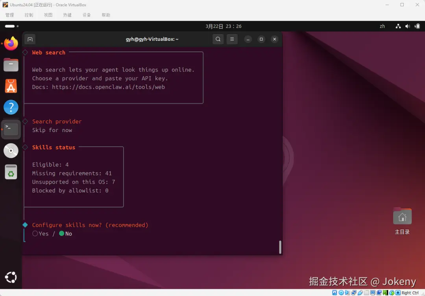Open the network status icon in the top bar
The image size is (425, 296).
coord(398,26)
